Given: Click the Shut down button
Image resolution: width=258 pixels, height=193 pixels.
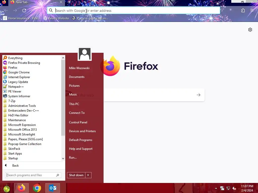Looking at the screenshot, I should point(76,175).
